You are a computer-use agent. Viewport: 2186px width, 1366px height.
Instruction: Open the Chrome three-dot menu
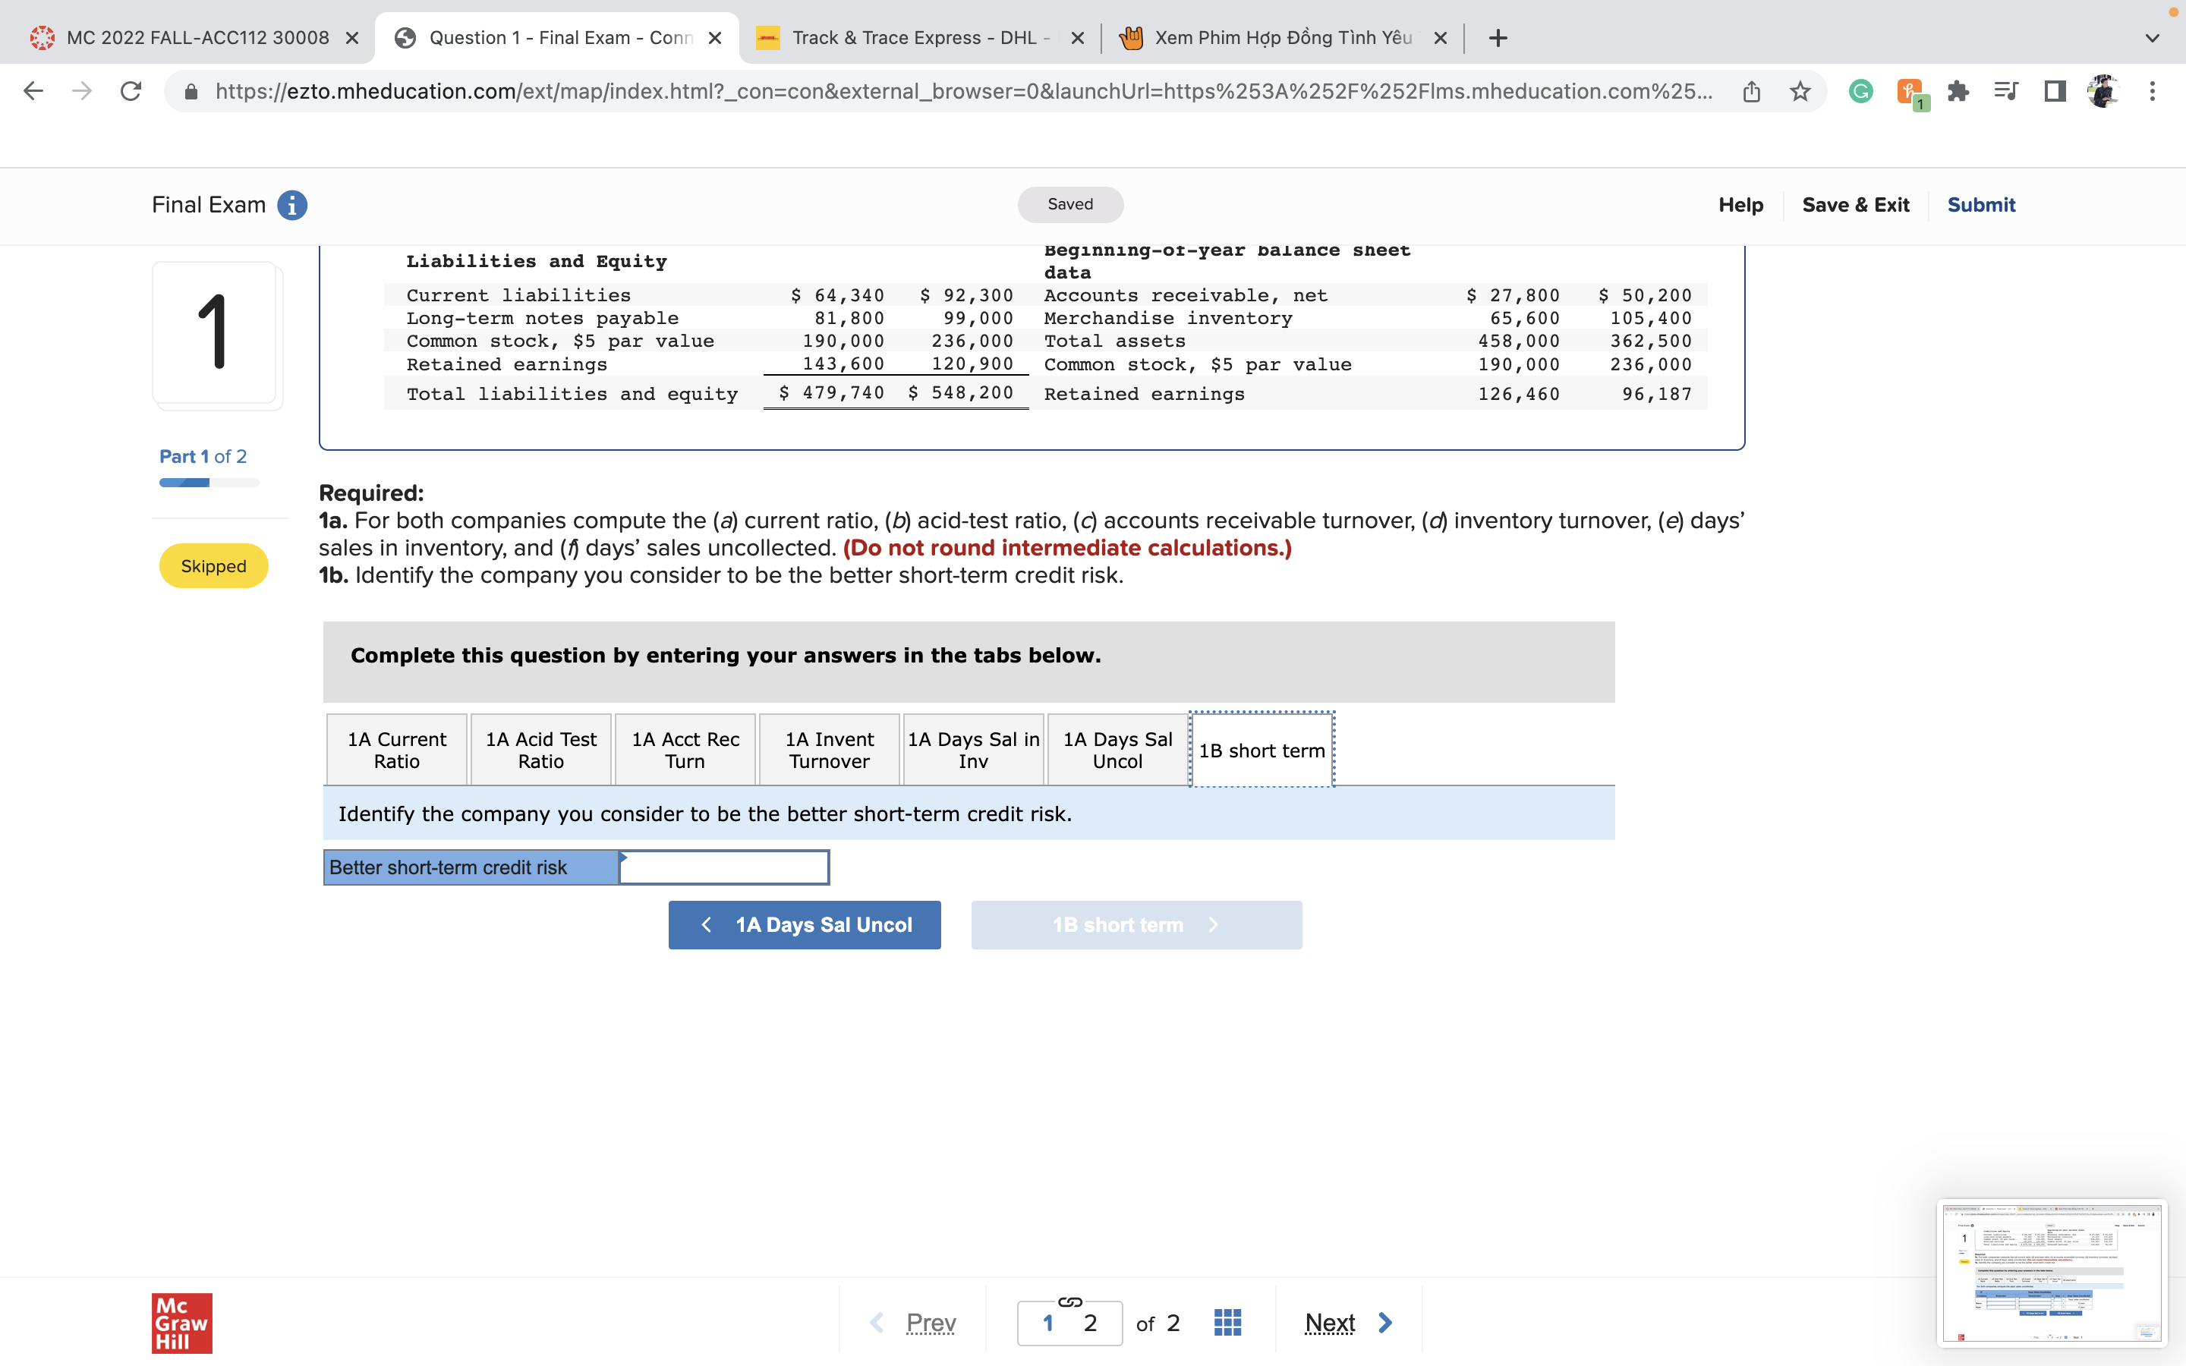click(x=2153, y=91)
